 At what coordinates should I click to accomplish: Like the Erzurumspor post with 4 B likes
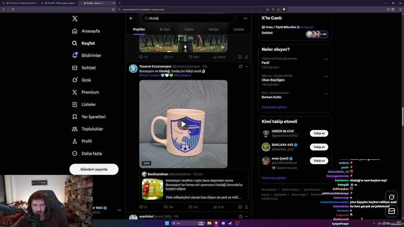pyautogui.click(x=193, y=207)
